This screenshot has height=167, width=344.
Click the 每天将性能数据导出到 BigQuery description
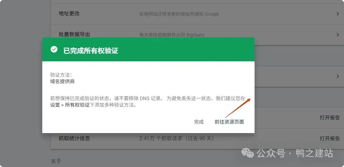pyautogui.click(x=172, y=35)
